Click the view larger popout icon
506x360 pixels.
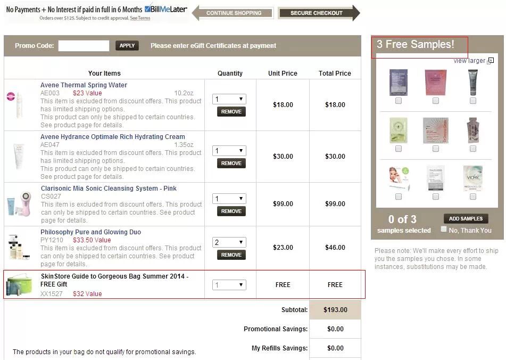click(x=491, y=61)
